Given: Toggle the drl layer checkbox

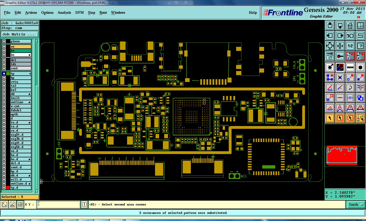Looking at the screenshot, I should tap(4, 60).
